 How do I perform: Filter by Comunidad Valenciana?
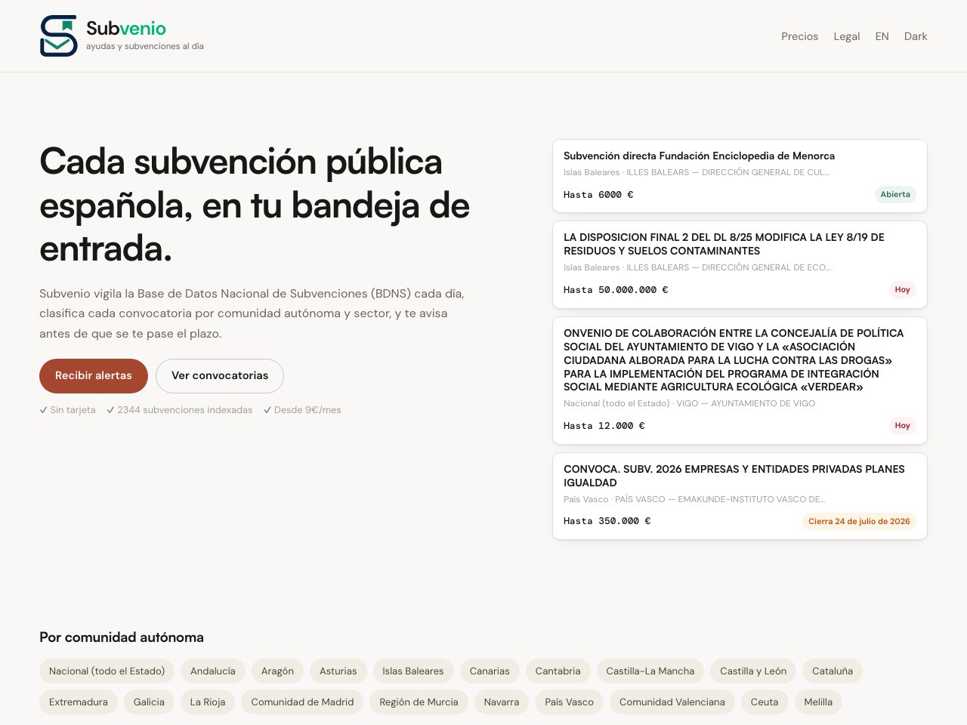(x=672, y=702)
